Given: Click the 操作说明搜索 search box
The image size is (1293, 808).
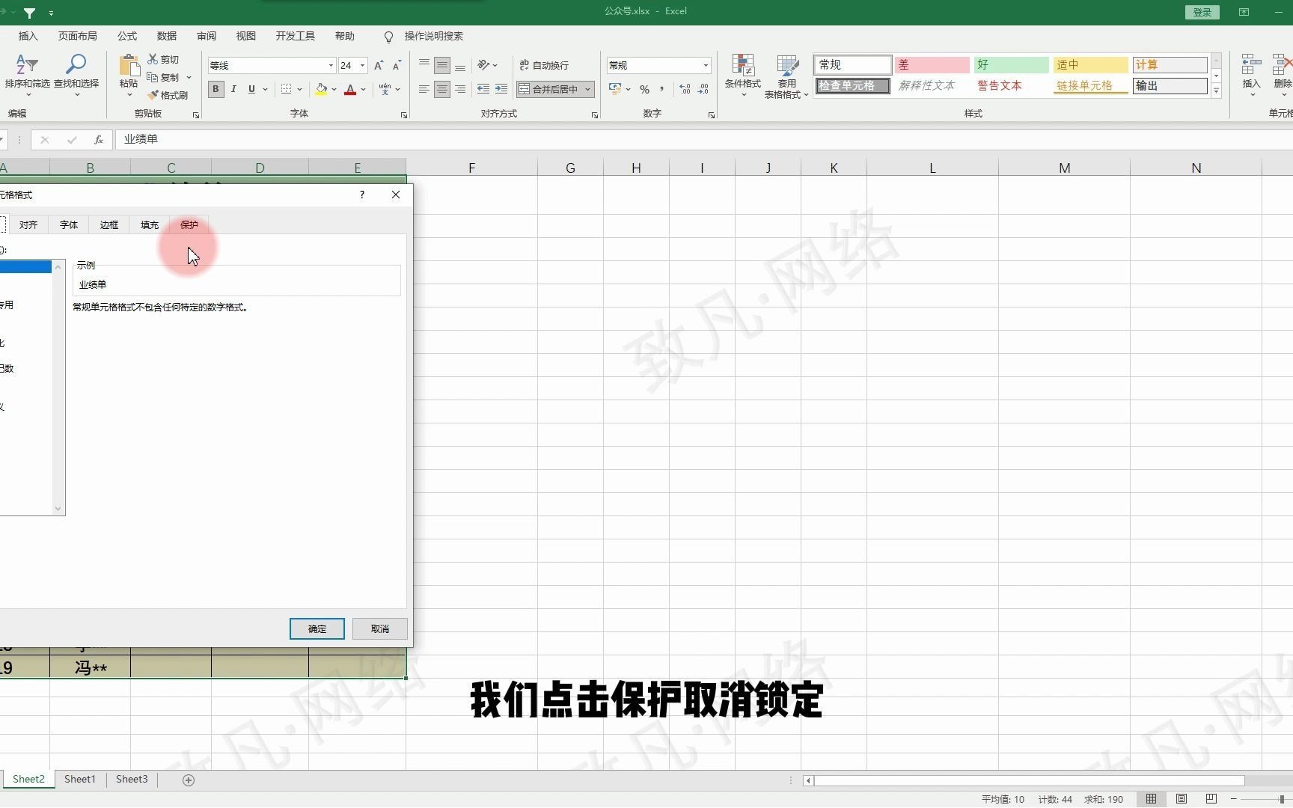Looking at the screenshot, I should pyautogui.click(x=433, y=36).
